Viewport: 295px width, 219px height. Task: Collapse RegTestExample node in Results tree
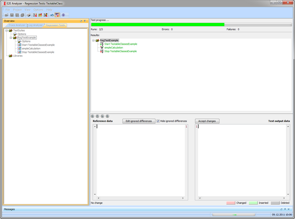93,40
